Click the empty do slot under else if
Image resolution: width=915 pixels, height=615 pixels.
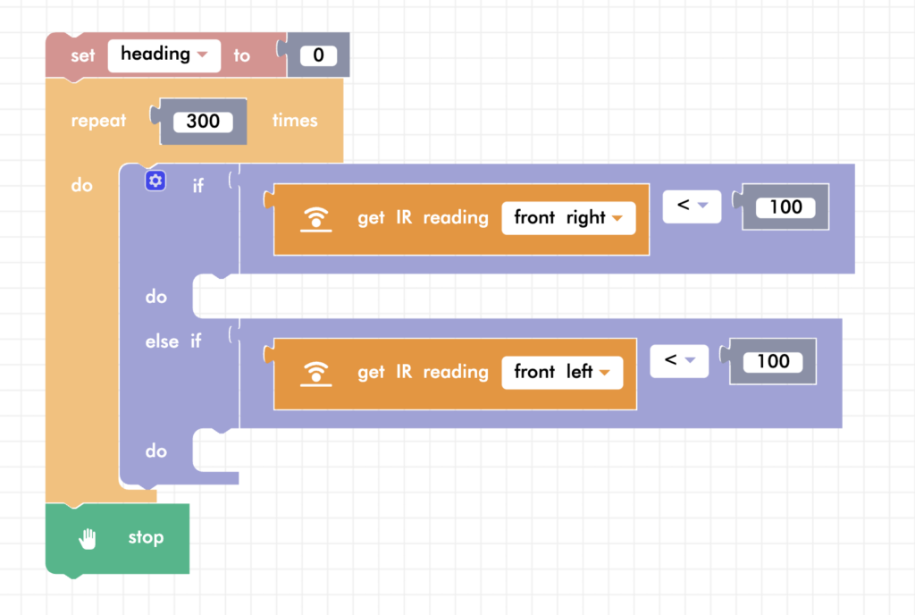[217, 451]
